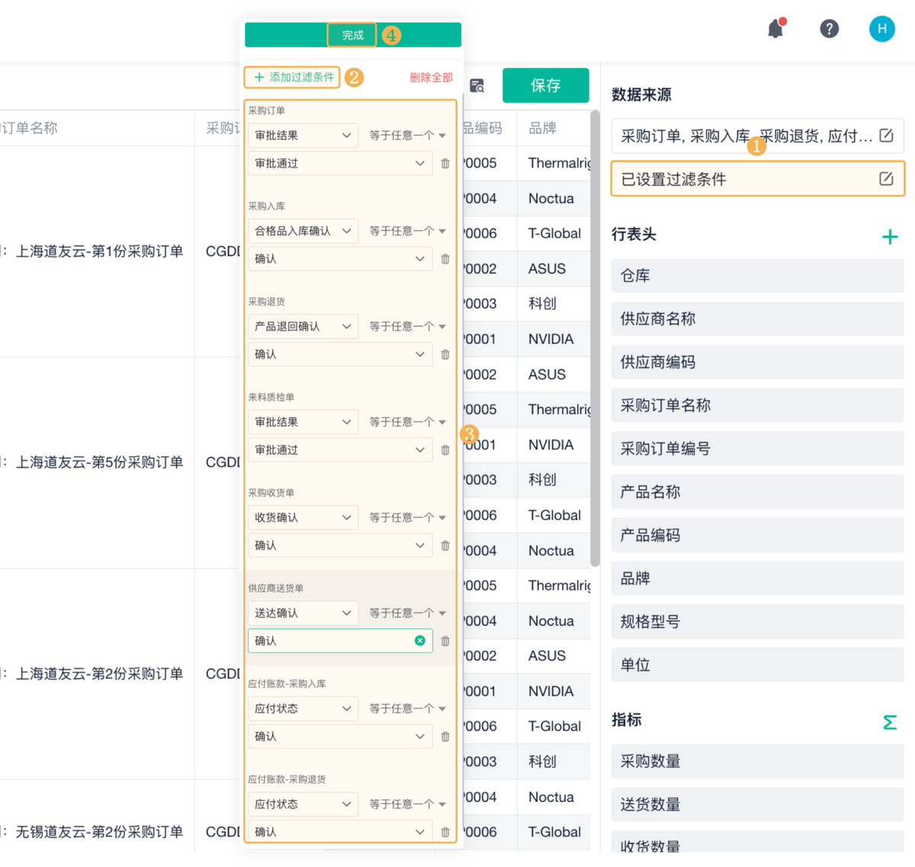Change the 来料质检单 等于任意一个 operator

pos(407,422)
